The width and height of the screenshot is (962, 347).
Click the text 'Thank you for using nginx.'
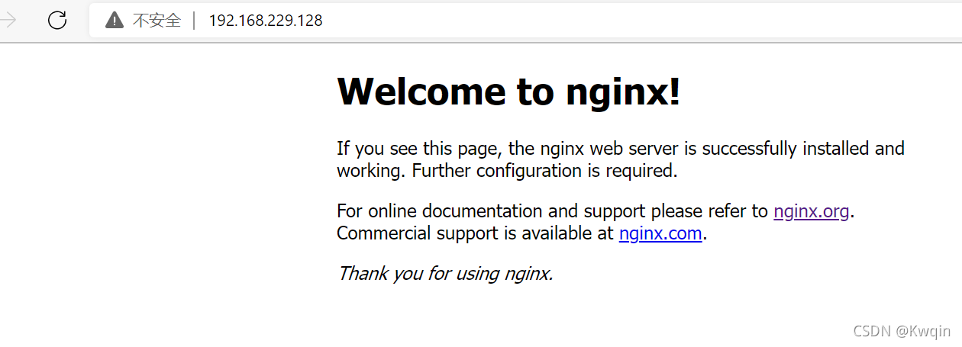[445, 273]
